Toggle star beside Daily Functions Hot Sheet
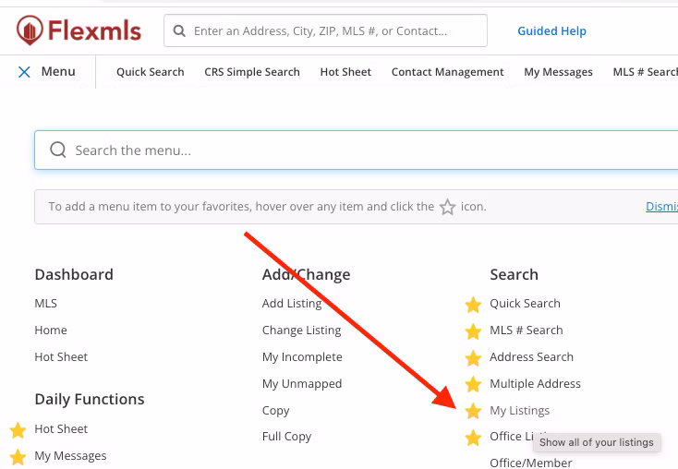The image size is (678, 469). pyautogui.click(x=18, y=430)
